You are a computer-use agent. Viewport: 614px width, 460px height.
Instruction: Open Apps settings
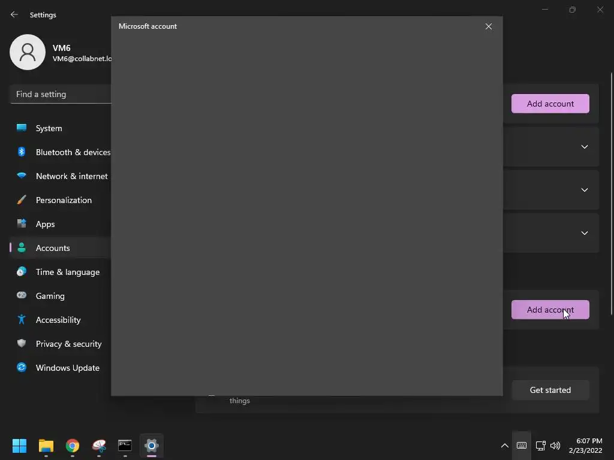(x=61, y=224)
